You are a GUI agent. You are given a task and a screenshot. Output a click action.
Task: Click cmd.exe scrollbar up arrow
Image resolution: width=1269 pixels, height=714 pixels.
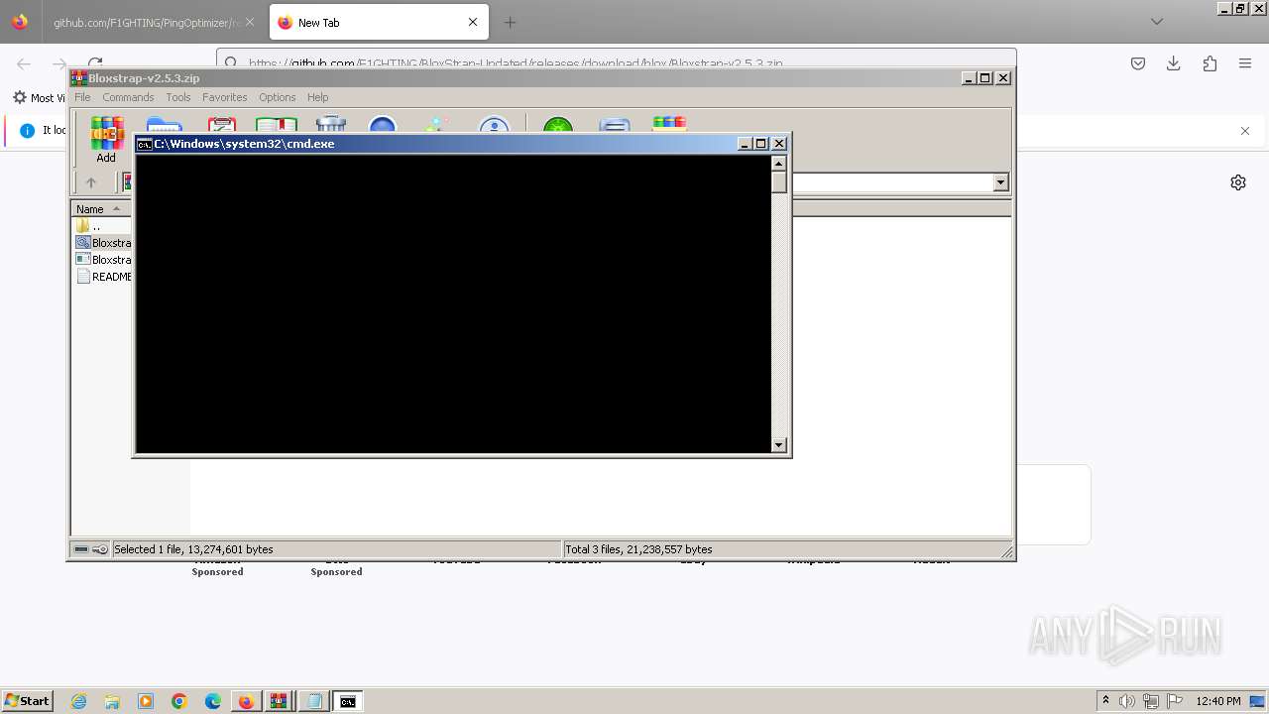(x=779, y=164)
